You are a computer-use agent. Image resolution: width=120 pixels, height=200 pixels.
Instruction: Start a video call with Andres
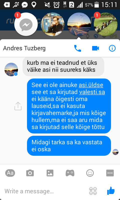(x=95, y=48)
